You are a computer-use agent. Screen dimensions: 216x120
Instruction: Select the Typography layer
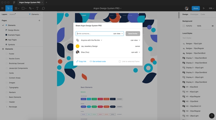pyautogui.click(x=14, y=87)
